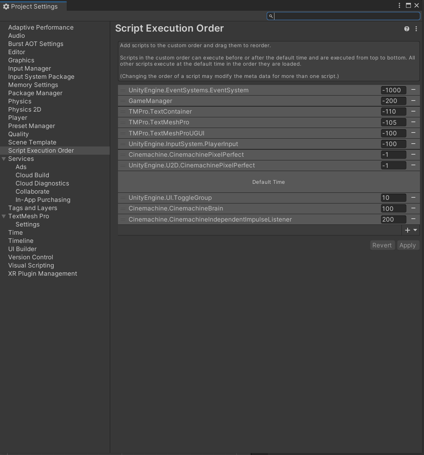This screenshot has width=424, height=455.
Task: Remove GameManager script using minus icon
Action: pyautogui.click(x=413, y=101)
